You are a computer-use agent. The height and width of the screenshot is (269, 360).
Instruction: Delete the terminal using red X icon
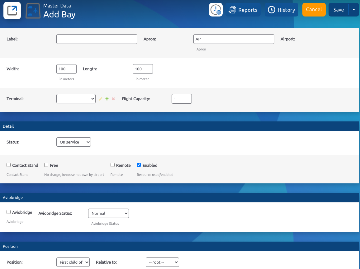(x=113, y=99)
